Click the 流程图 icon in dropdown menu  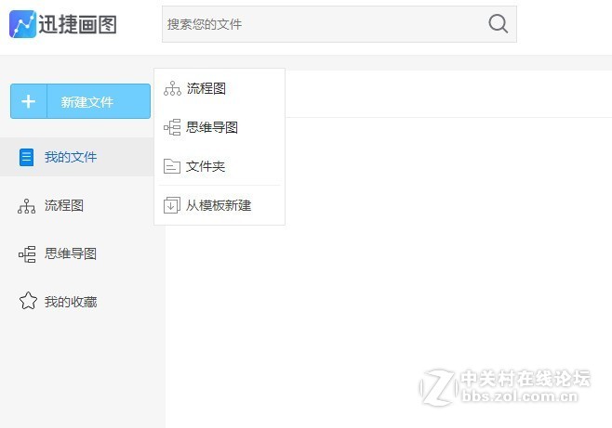click(172, 88)
